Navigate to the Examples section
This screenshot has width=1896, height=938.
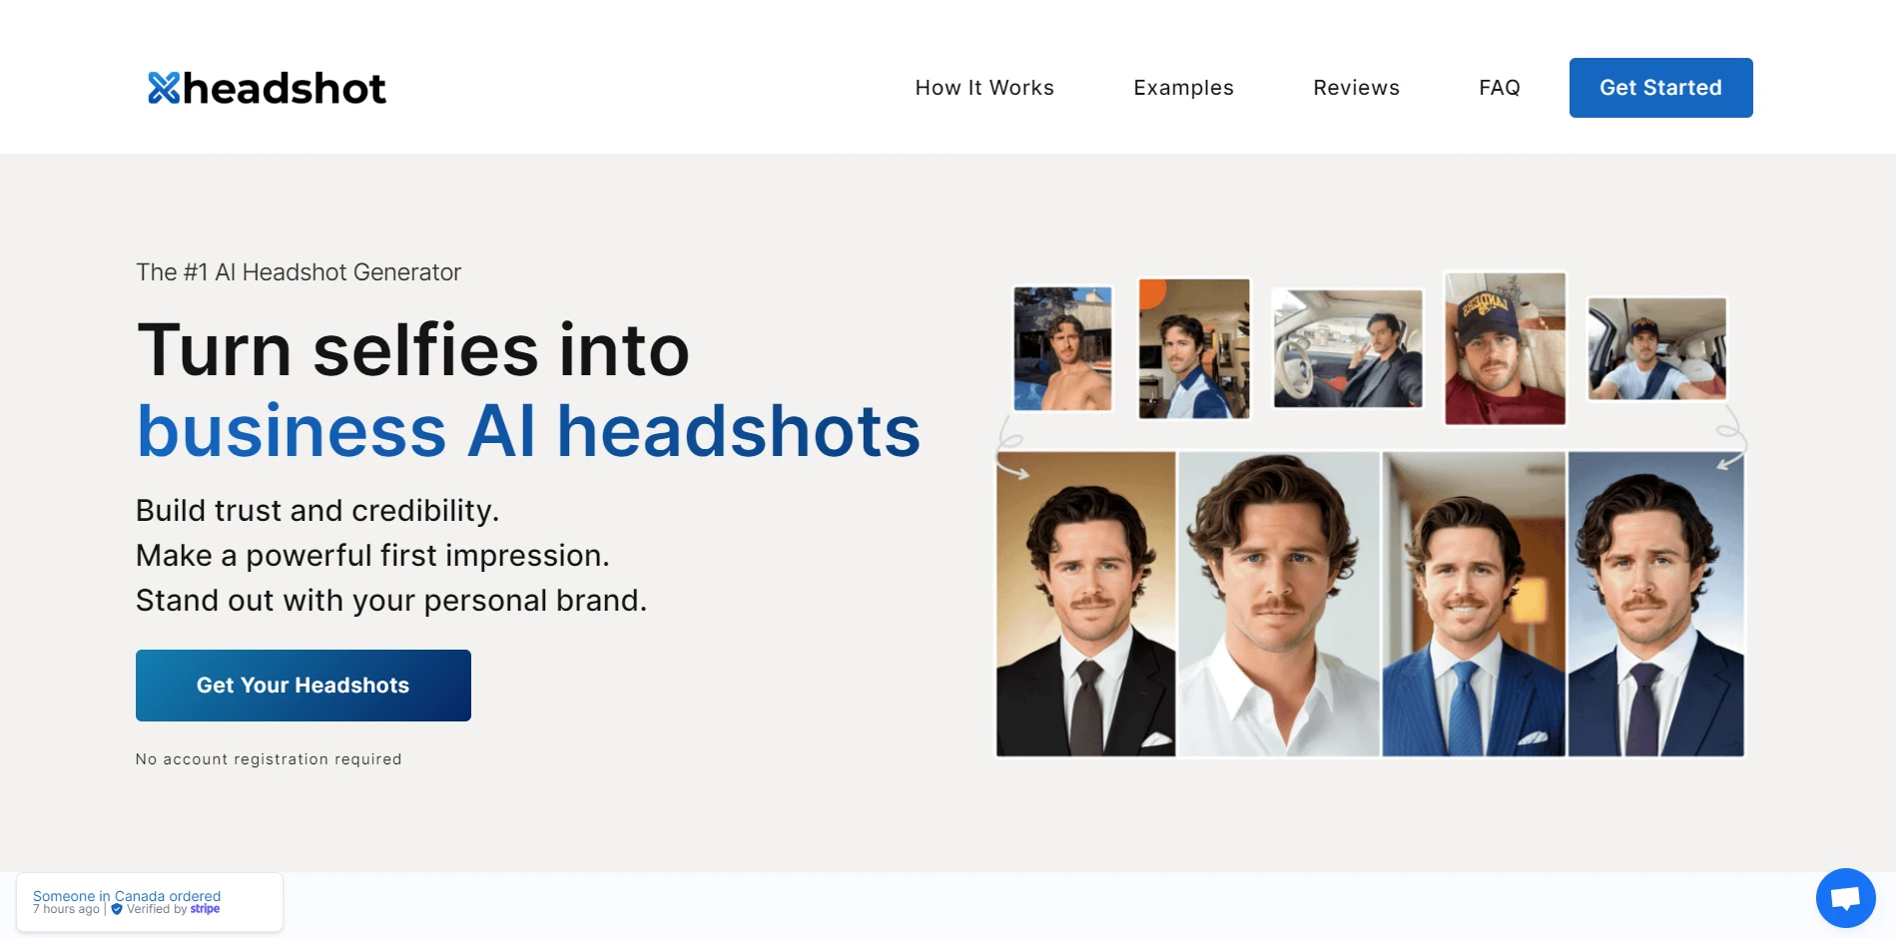point(1182,88)
